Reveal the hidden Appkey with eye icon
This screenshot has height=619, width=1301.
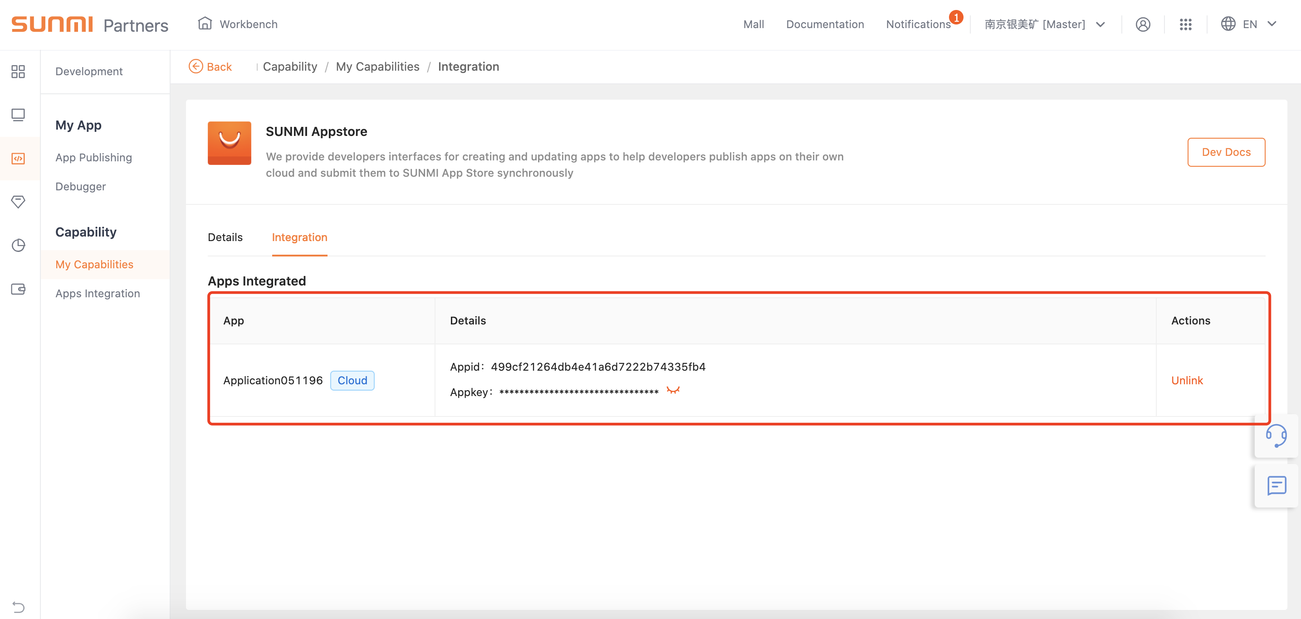[x=673, y=390]
